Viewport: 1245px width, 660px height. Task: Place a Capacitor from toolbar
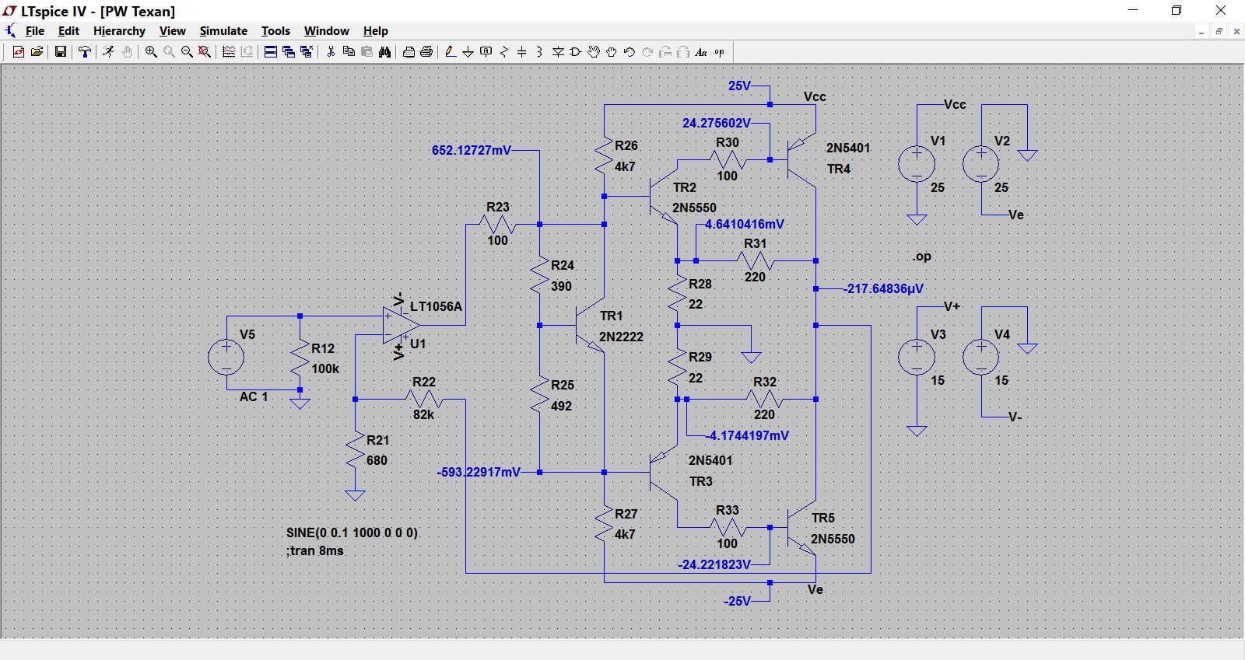pos(522,52)
